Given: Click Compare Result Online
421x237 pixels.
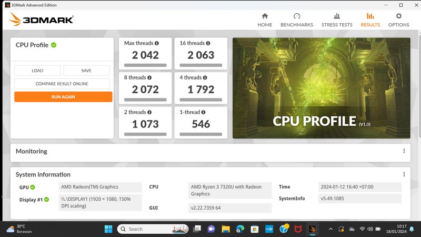Looking at the screenshot, I should click(62, 84).
